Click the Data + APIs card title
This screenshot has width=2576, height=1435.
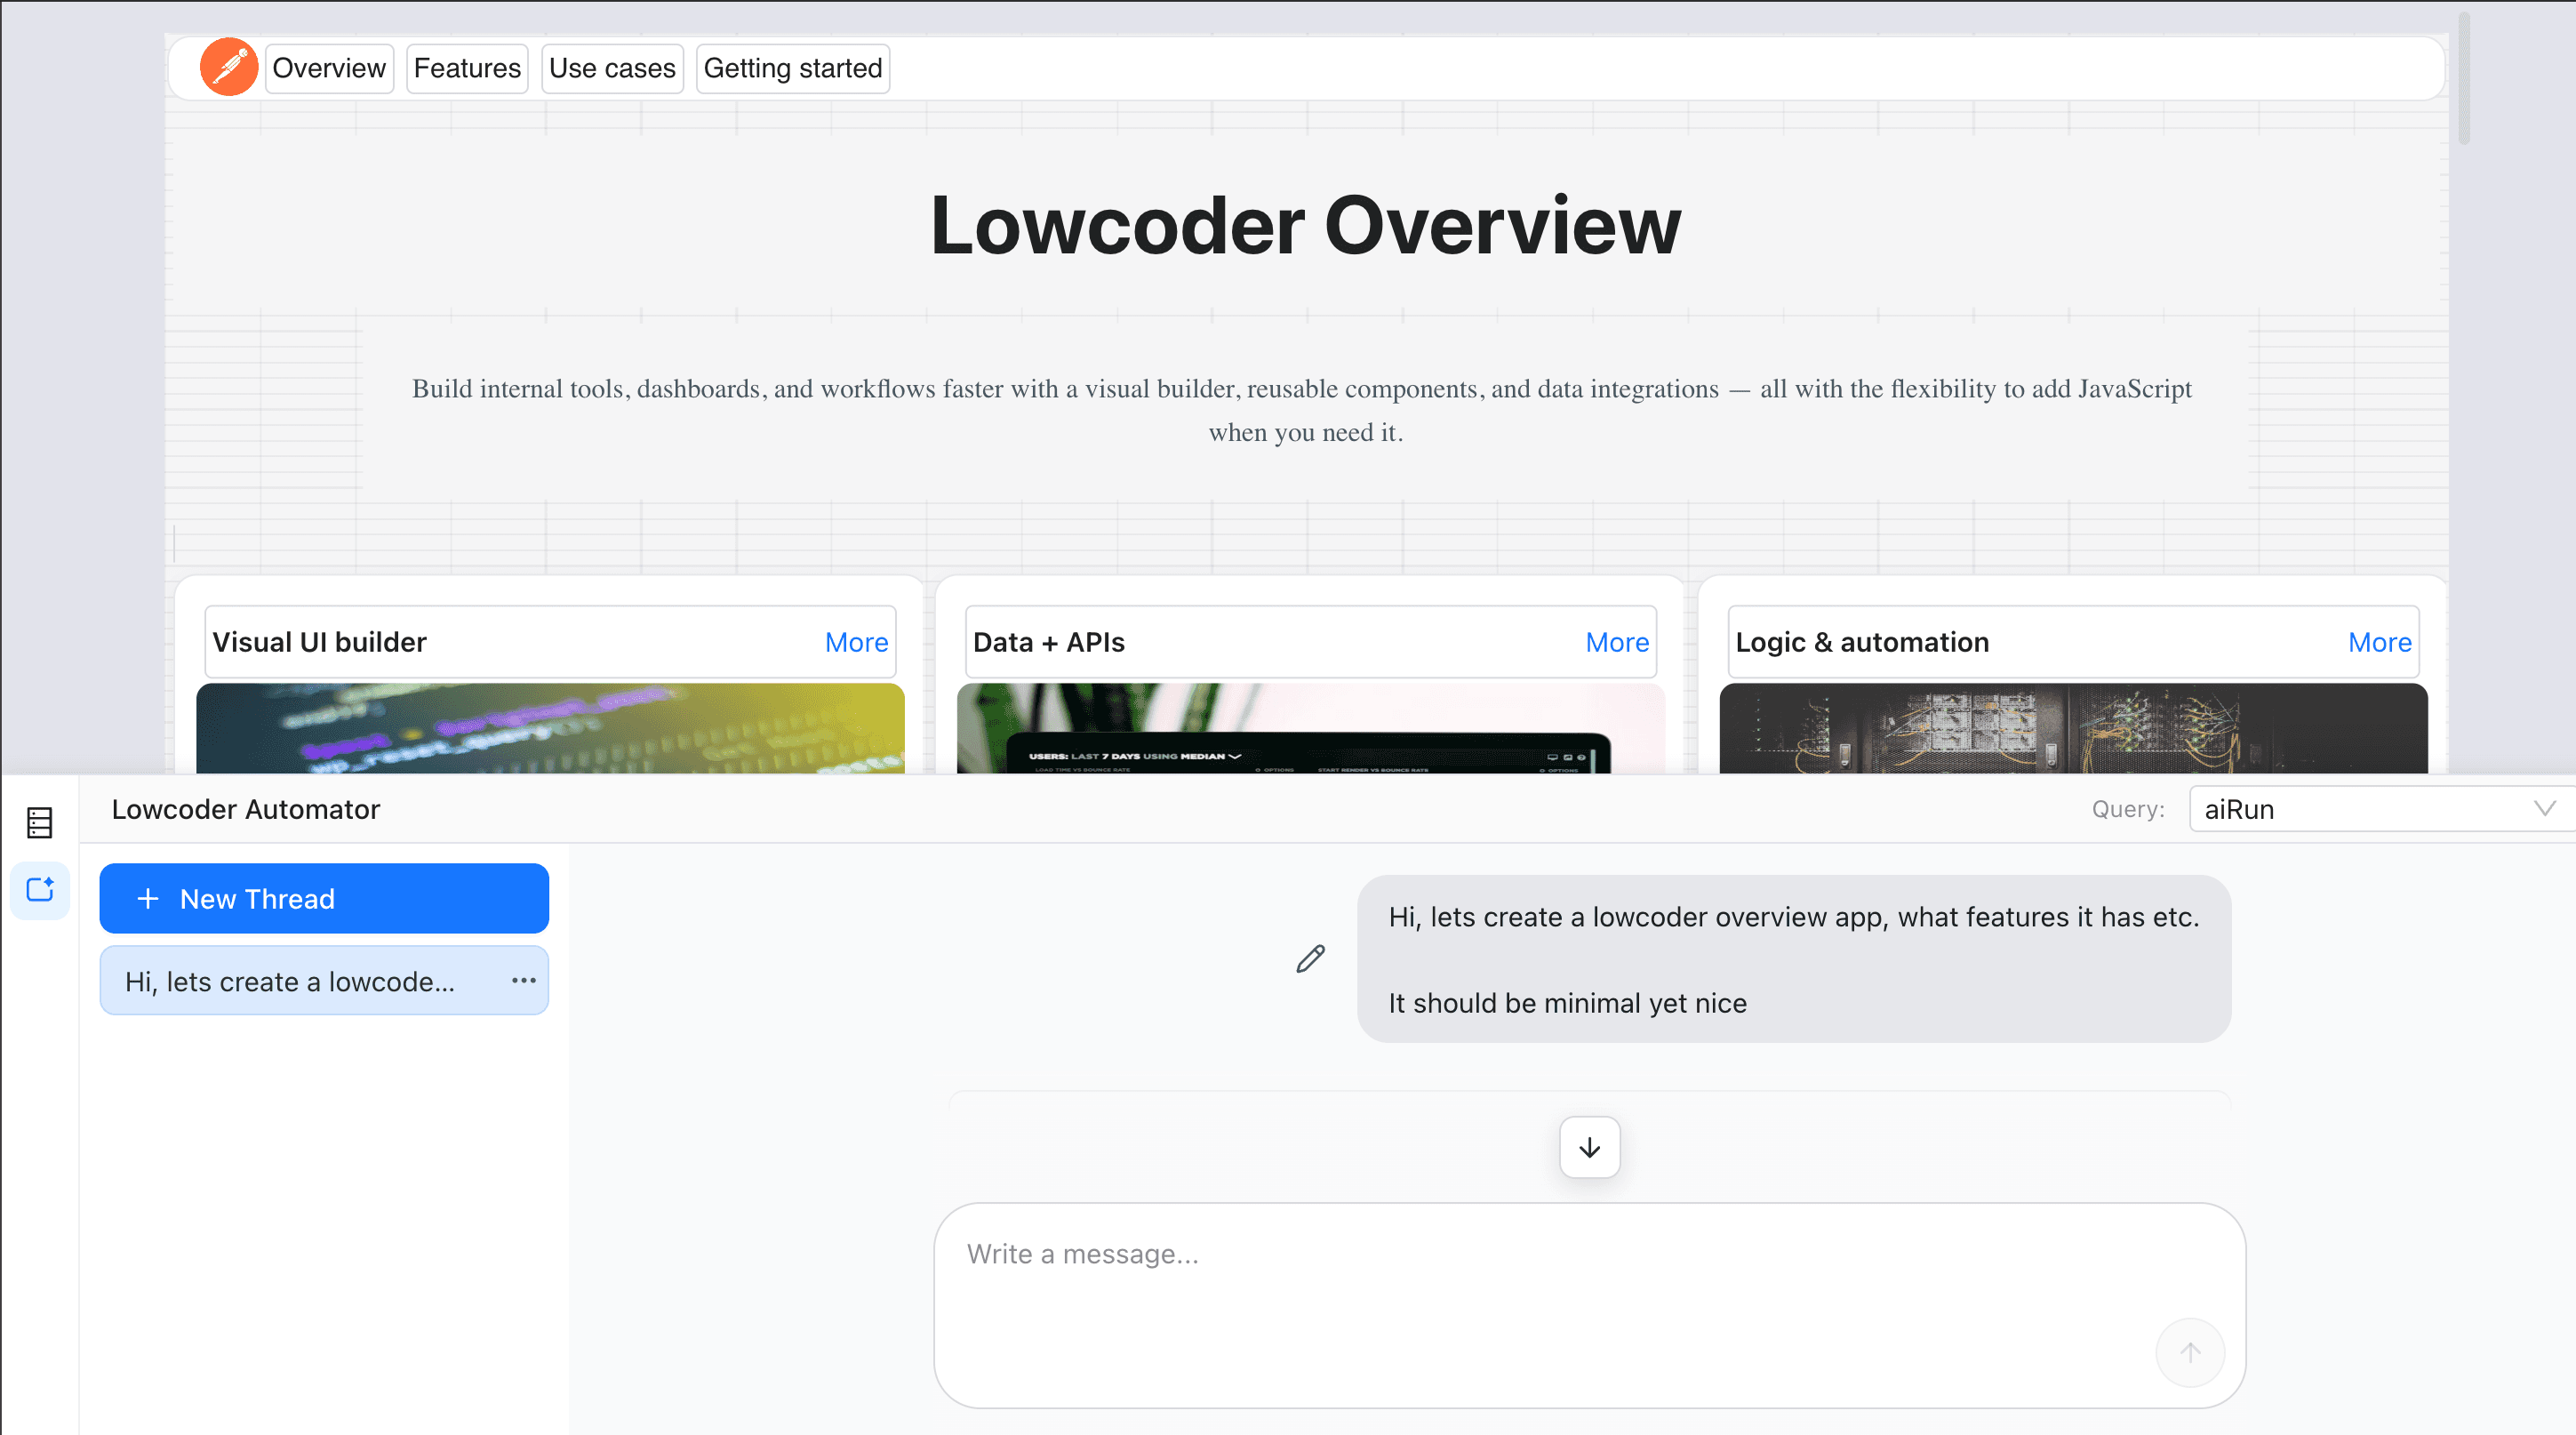pyautogui.click(x=1049, y=642)
